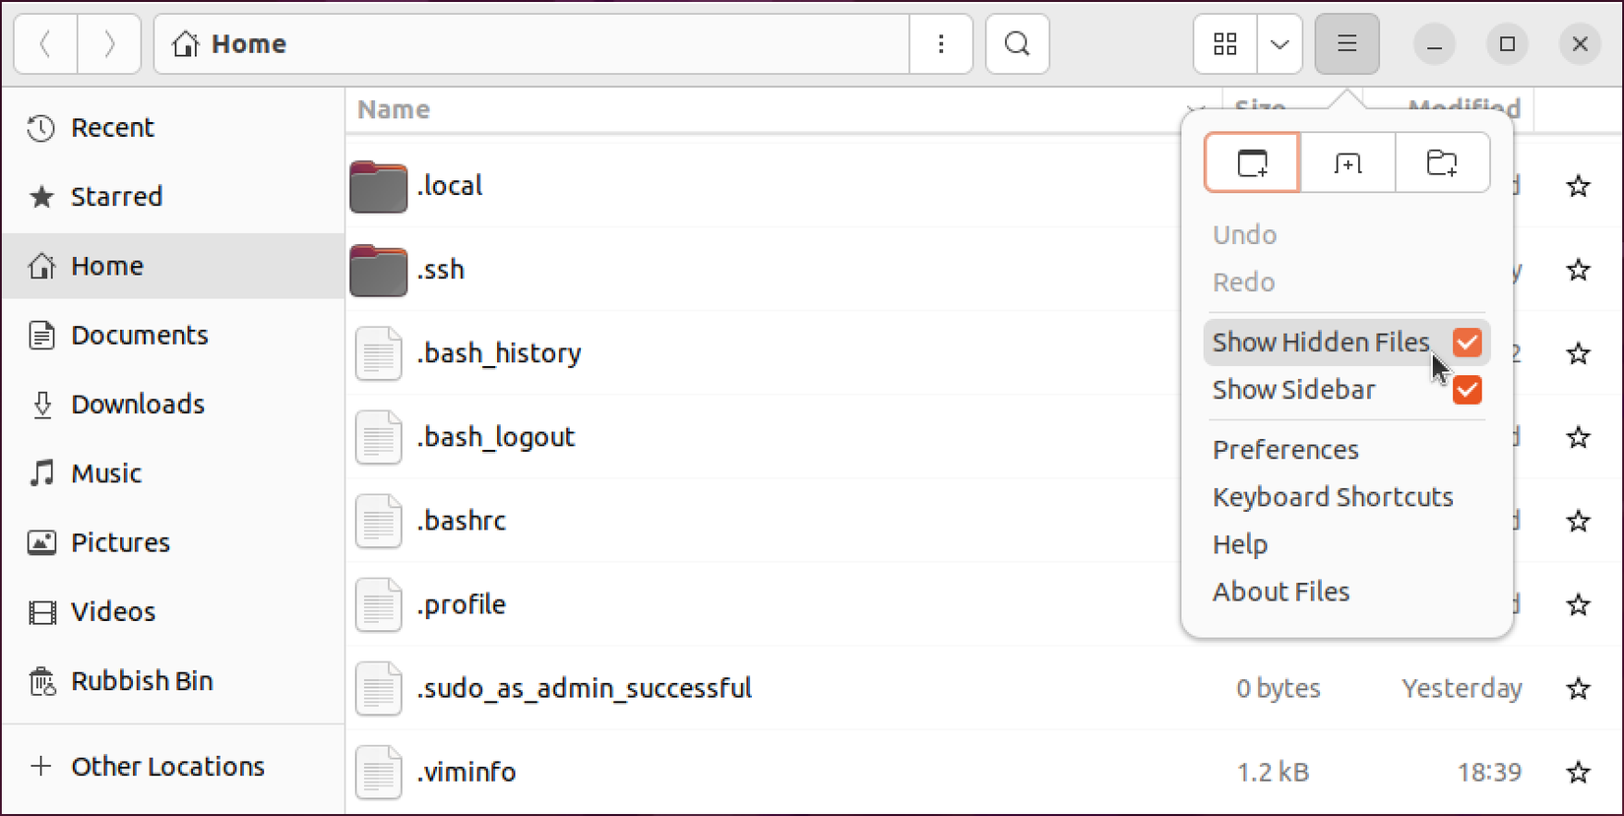Viewport: 1624px width, 816px height.
Task: Open the search bar
Action: coord(1017,43)
